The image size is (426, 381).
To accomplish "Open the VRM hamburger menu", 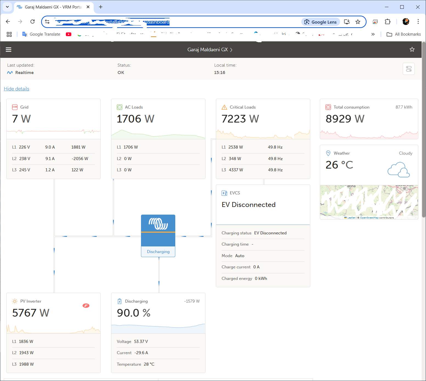I will point(9,50).
